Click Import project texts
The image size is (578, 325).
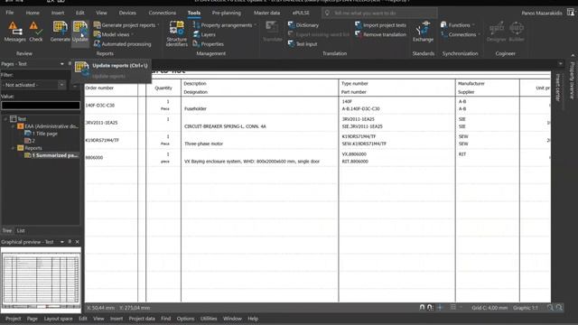click(x=380, y=25)
